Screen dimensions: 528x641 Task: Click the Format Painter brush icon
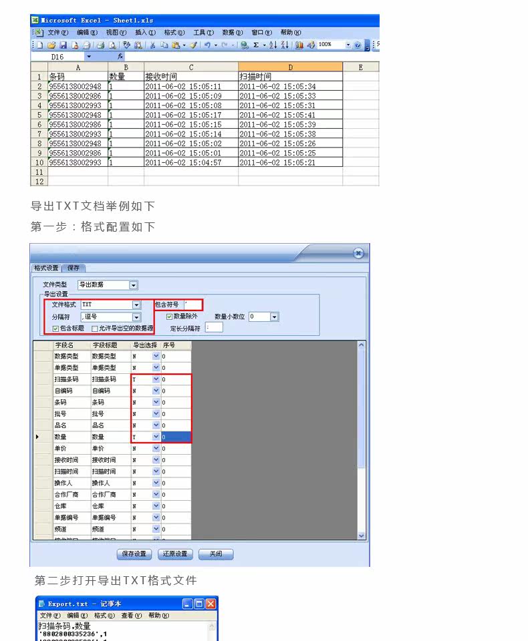pyautogui.click(x=193, y=45)
